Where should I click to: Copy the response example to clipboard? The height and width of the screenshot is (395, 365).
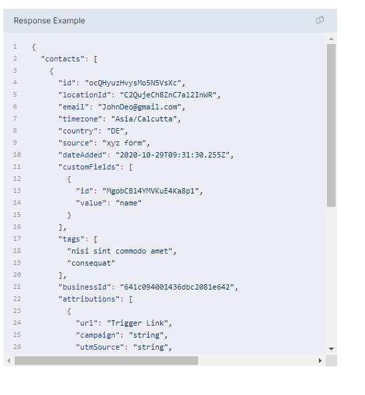point(320,20)
